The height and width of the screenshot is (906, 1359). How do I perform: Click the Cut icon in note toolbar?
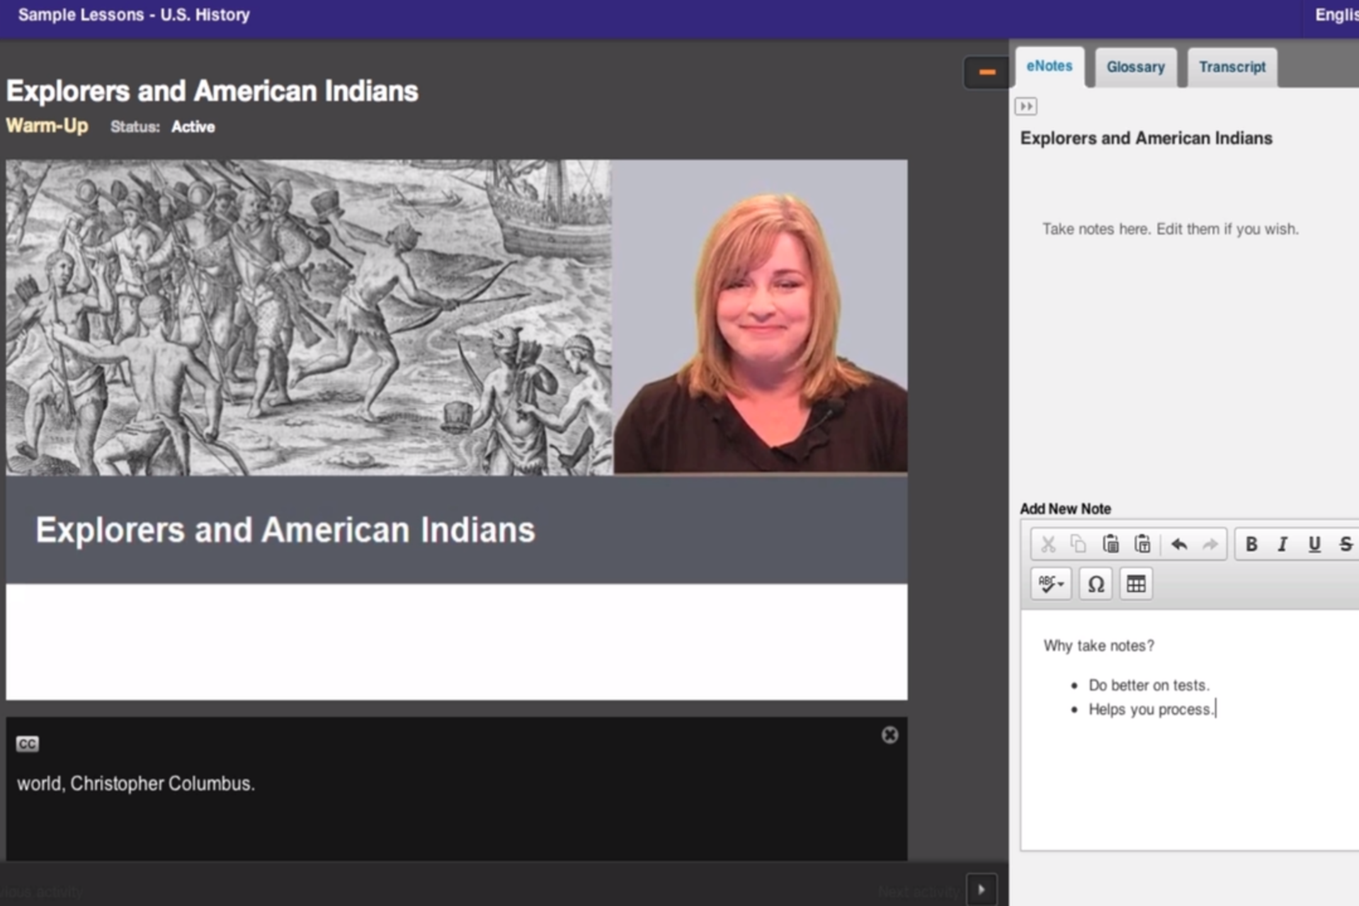(1048, 544)
